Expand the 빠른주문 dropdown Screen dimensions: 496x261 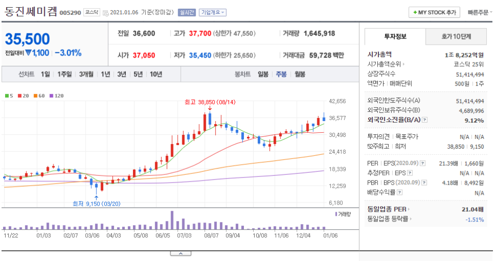480,12
